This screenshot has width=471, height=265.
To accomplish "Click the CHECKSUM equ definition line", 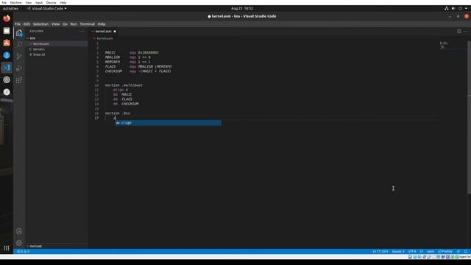I will click(x=138, y=71).
